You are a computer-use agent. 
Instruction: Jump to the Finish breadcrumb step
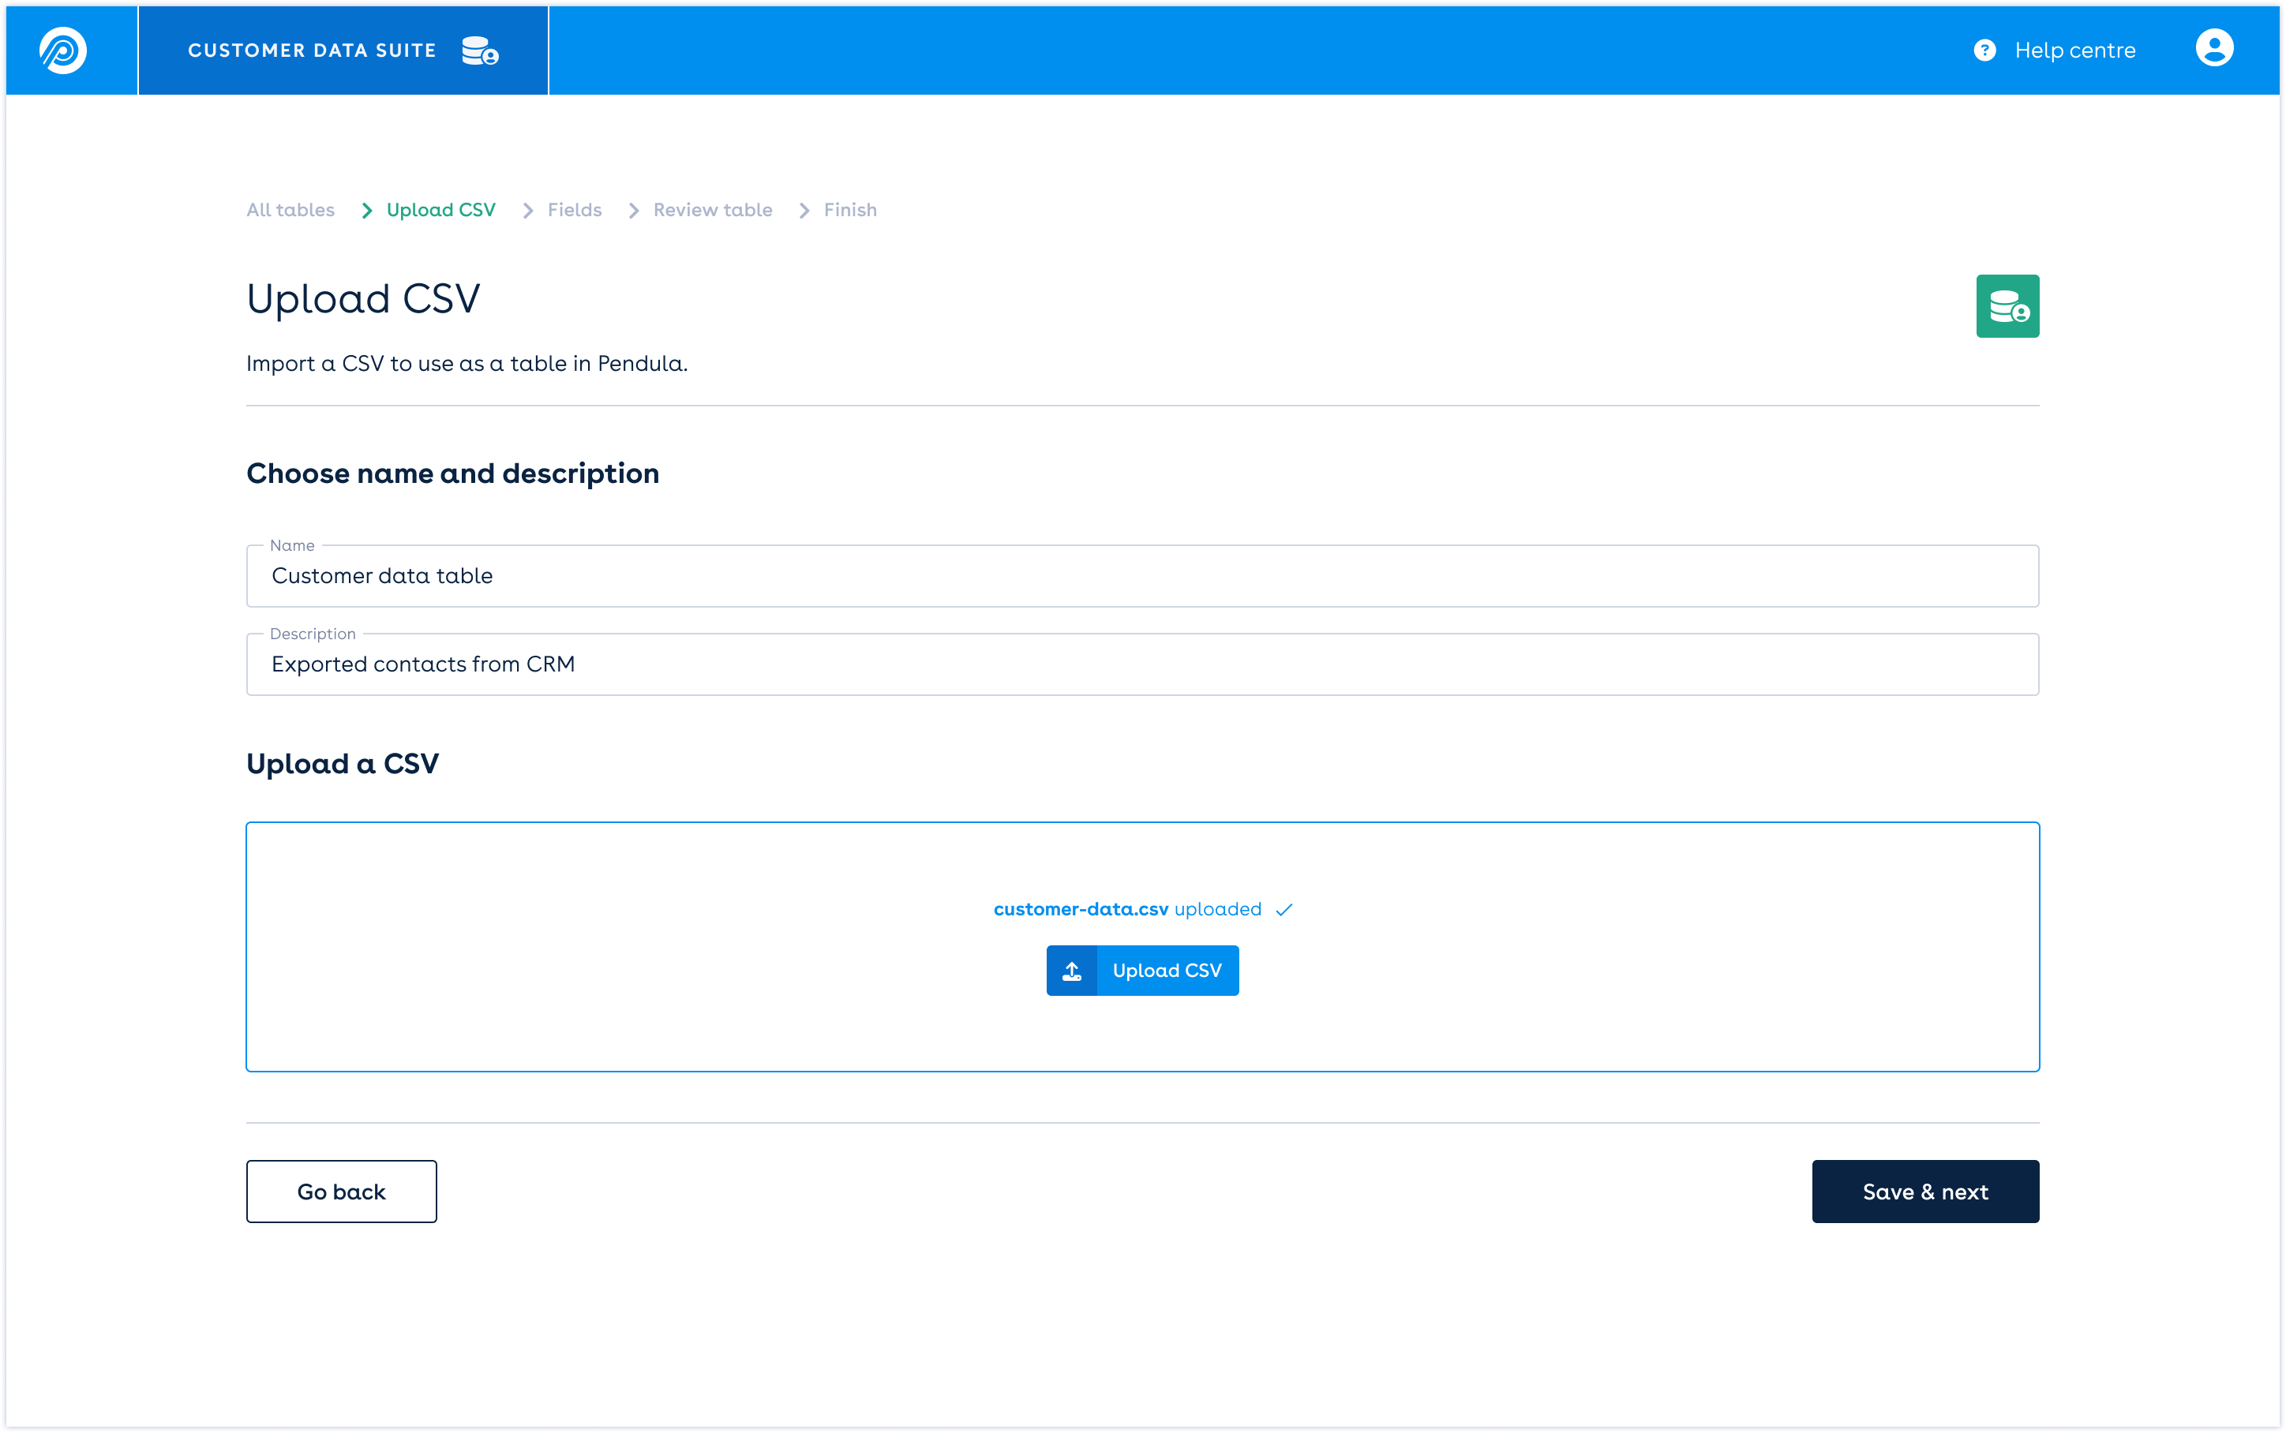pyautogui.click(x=850, y=211)
